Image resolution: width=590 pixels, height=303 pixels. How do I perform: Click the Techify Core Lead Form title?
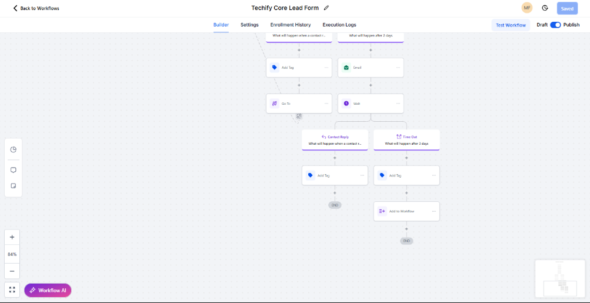pos(285,8)
